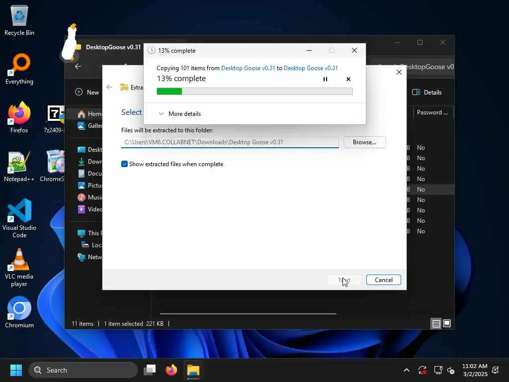Select the Firefox desktop shortcut

click(x=19, y=117)
